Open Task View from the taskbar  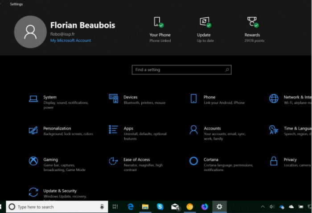115,207
